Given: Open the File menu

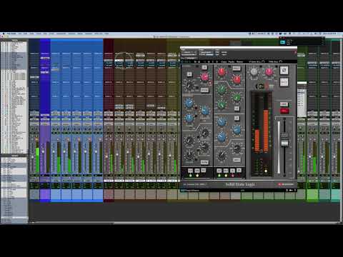Looking at the screenshot, I should 20,34.
